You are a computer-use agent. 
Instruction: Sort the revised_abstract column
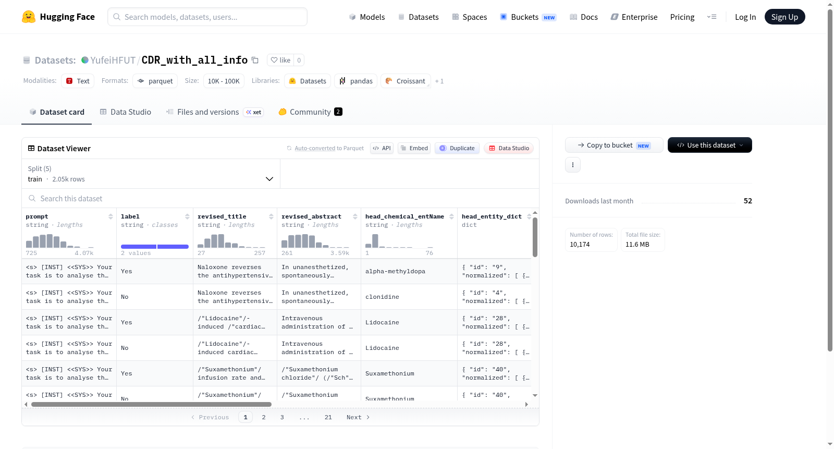355,216
